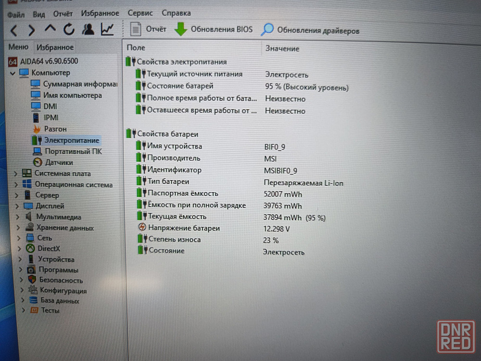Viewport: 481px width, 361px height.
Task: Open the graph chart toolbar icon
Action: tap(107, 30)
